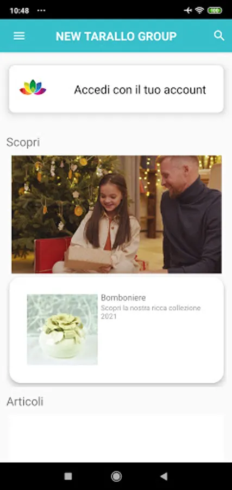Screen dimensions: 232x490
Task: Tap the empty Articoli card below heading
Action: click(116, 438)
